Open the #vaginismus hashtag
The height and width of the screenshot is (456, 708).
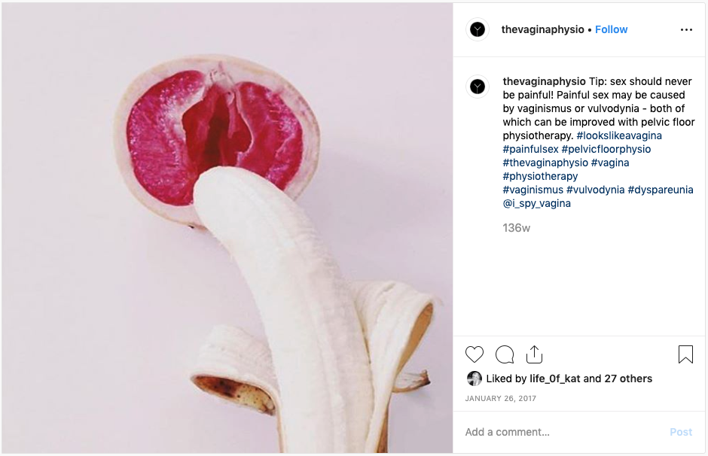(533, 190)
